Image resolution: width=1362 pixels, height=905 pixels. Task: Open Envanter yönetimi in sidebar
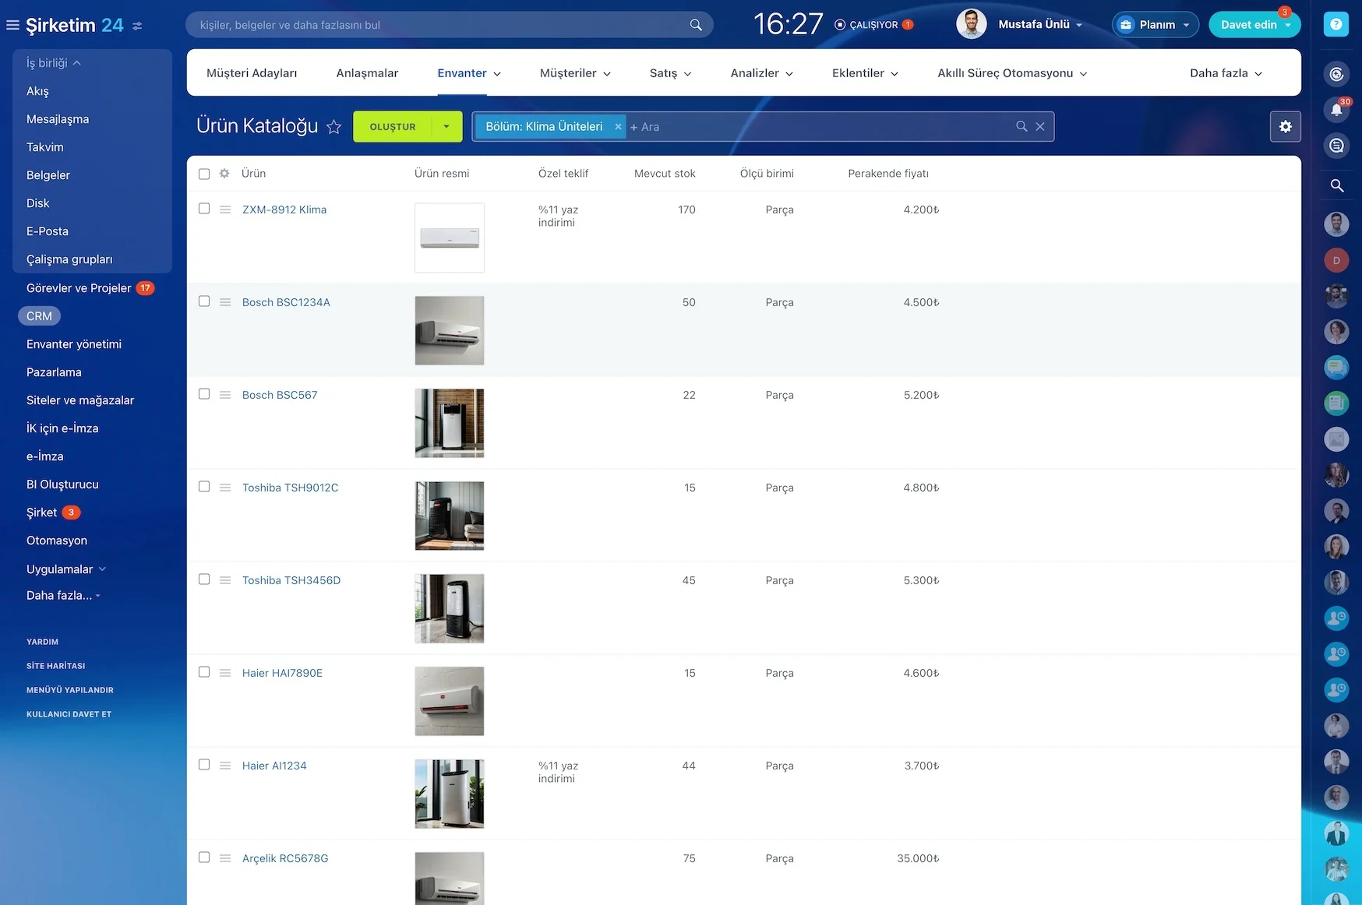74,344
